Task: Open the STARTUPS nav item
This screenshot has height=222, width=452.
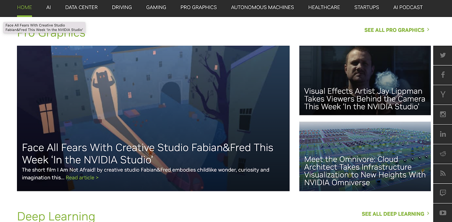Action: point(367,7)
